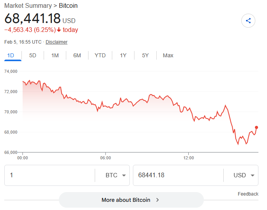267x210 pixels.
Task: Click the chevron arrow after More about Bitcoin
Action: click(x=157, y=200)
